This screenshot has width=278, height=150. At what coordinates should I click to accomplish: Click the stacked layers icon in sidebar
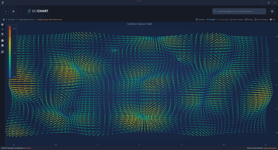[2, 45]
